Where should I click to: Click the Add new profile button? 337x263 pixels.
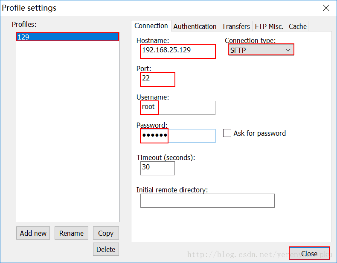click(33, 233)
